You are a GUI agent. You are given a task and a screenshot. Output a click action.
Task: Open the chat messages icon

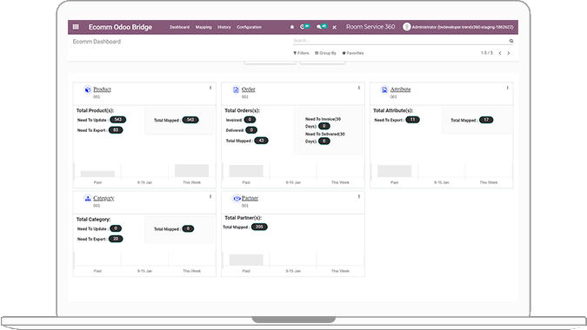click(319, 27)
